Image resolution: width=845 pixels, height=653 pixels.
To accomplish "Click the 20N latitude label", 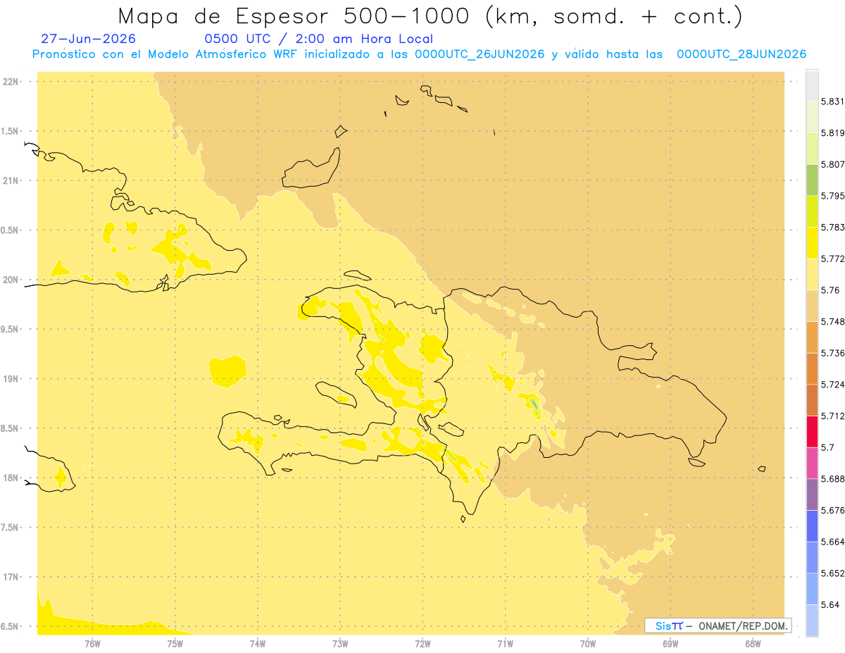I will coord(11,280).
